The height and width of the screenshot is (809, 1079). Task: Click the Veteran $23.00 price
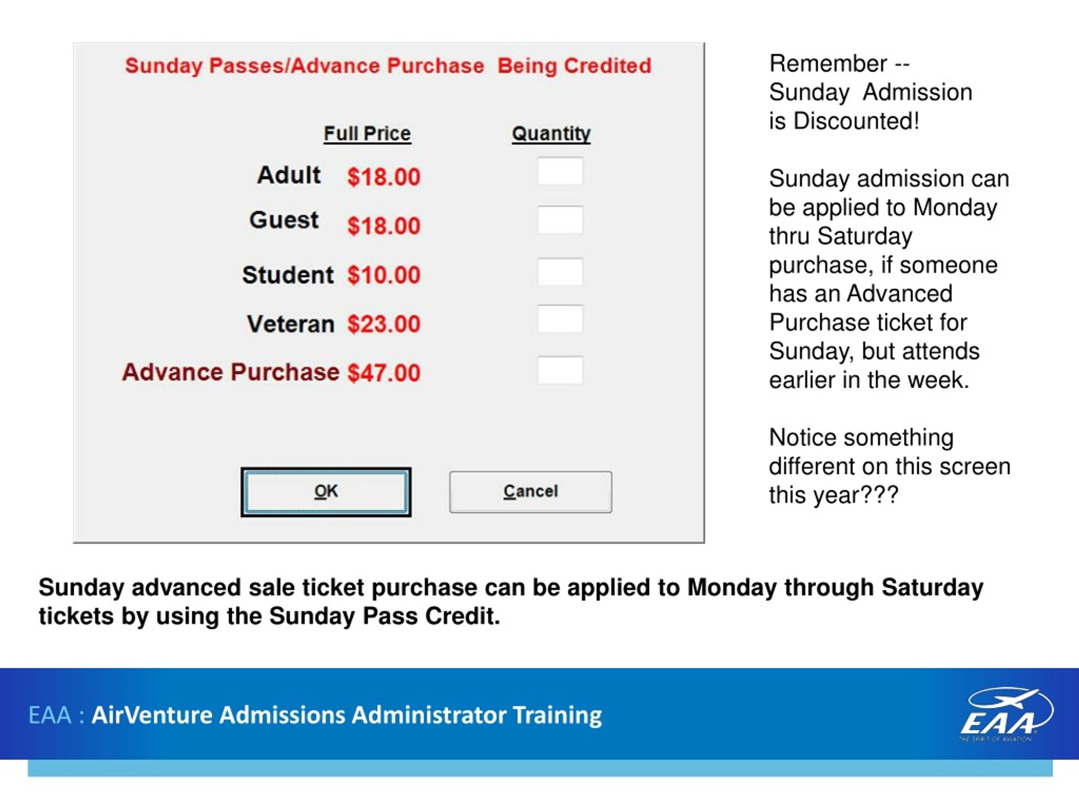point(384,324)
